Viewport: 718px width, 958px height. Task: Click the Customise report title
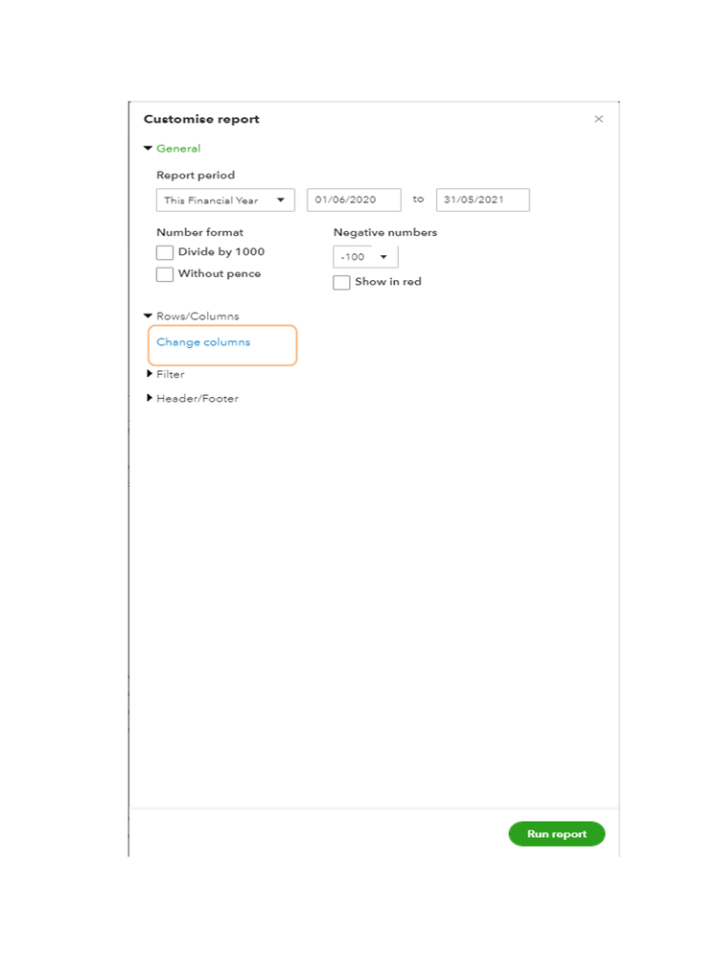201,120
